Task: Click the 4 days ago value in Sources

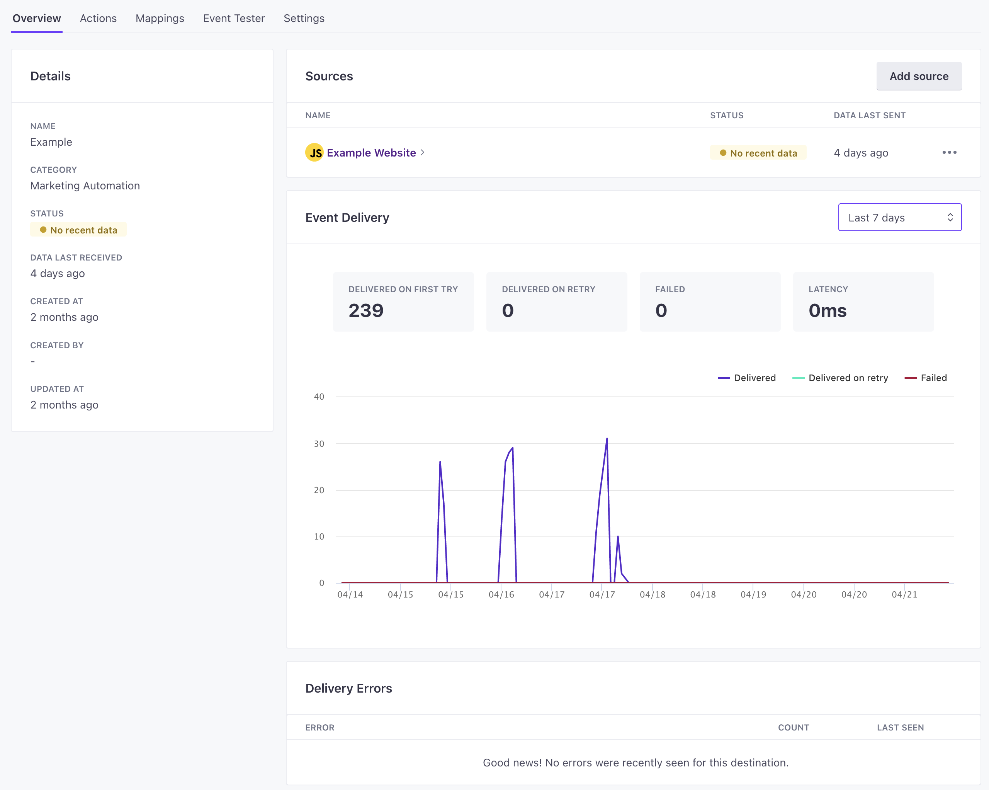Action: coord(861,153)
